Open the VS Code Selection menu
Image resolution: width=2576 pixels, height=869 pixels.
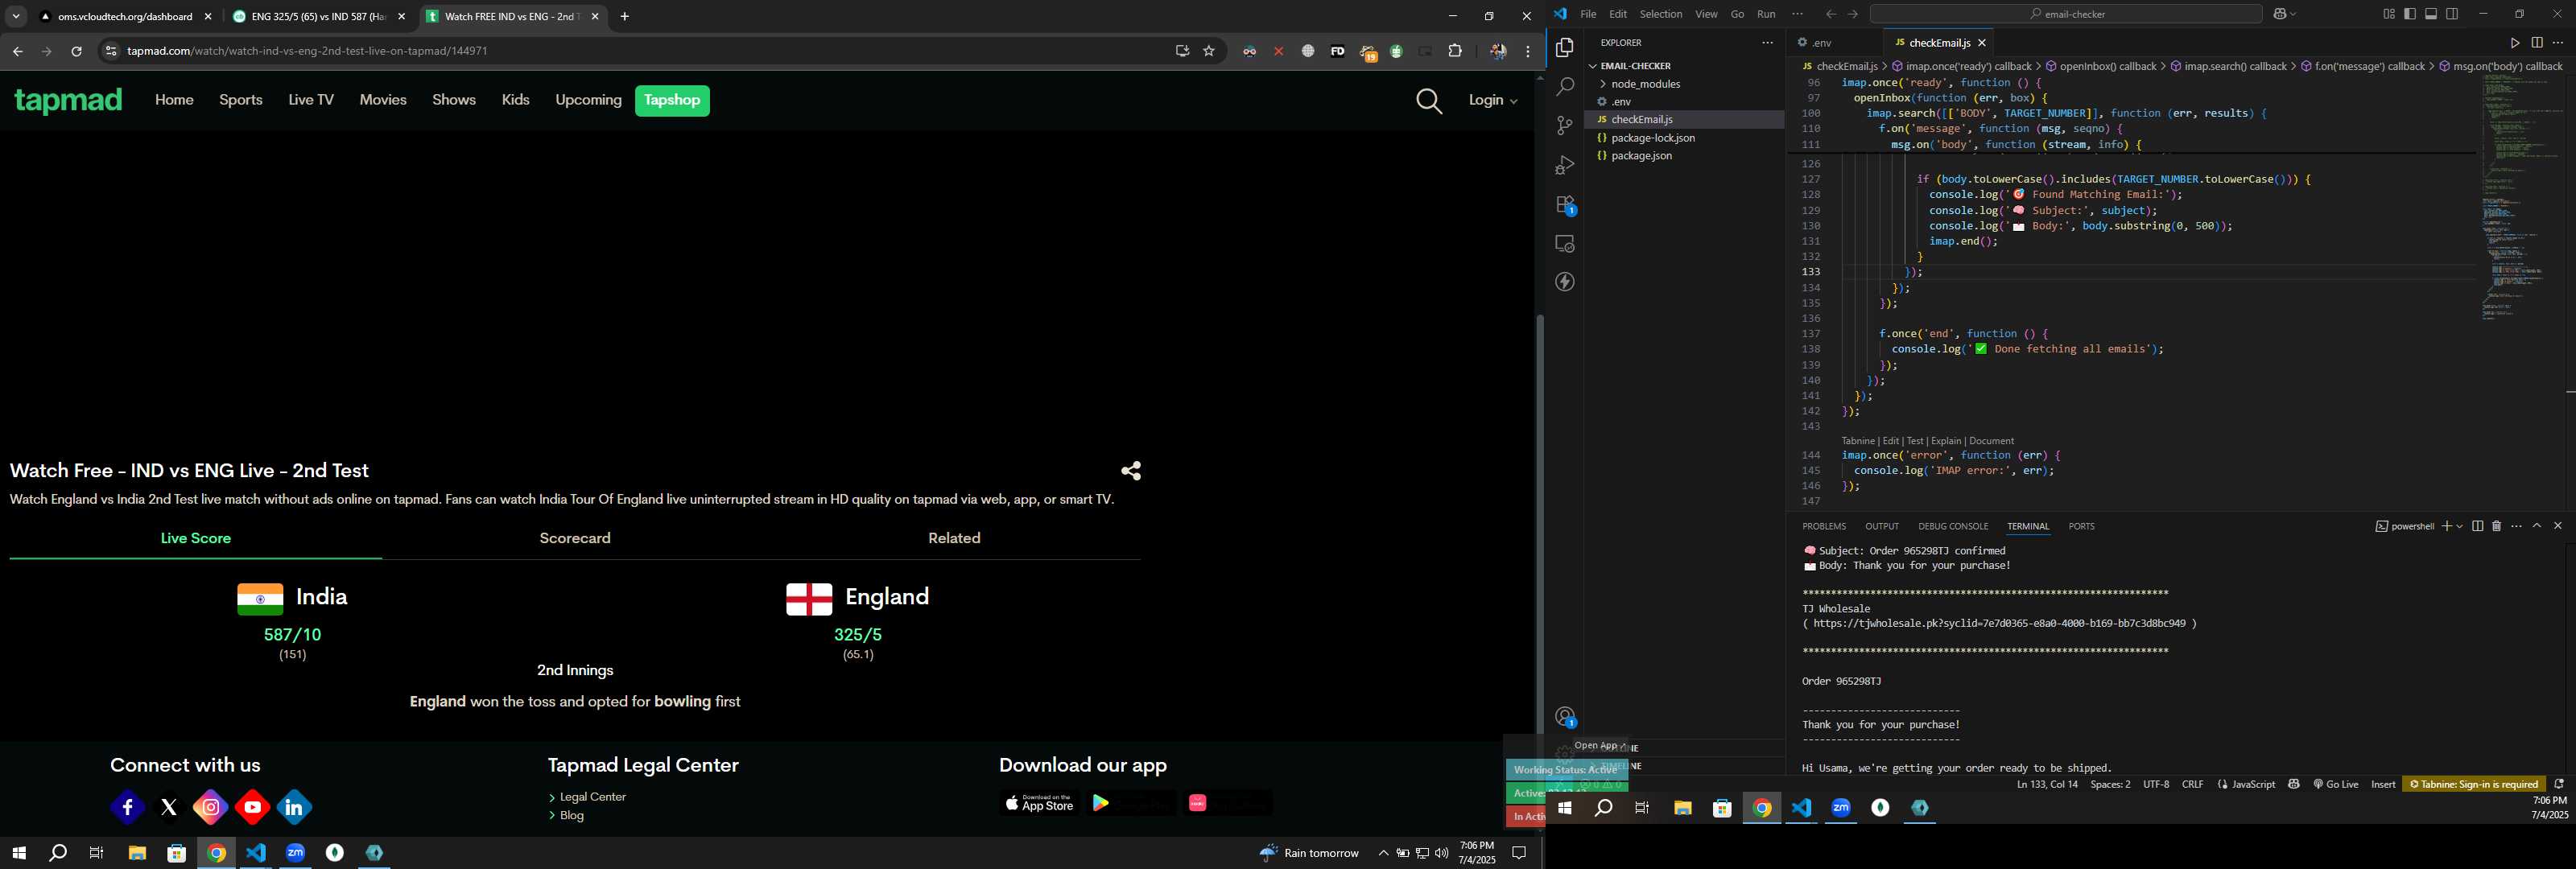[1660, 14]
